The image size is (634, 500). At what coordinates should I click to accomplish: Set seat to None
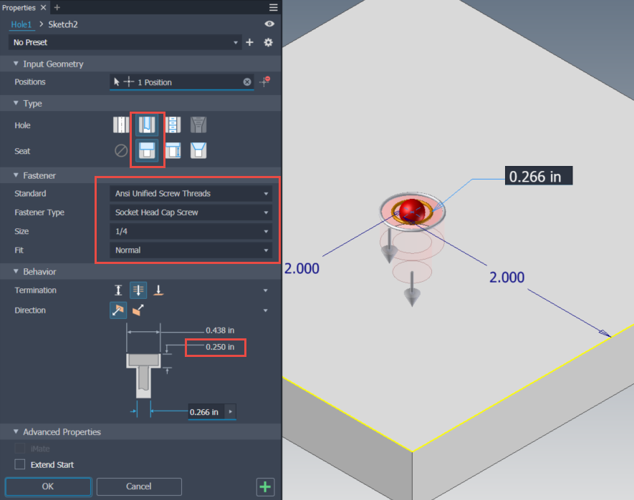(121, 151)
